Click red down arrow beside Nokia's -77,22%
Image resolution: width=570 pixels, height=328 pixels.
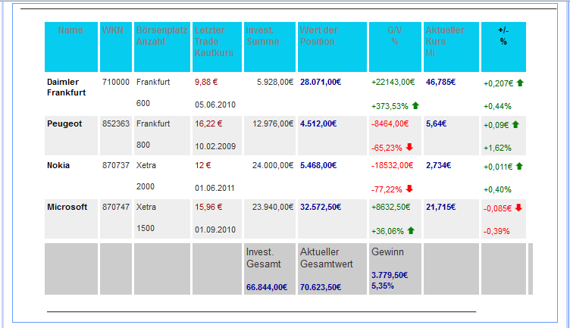(409, 189)
